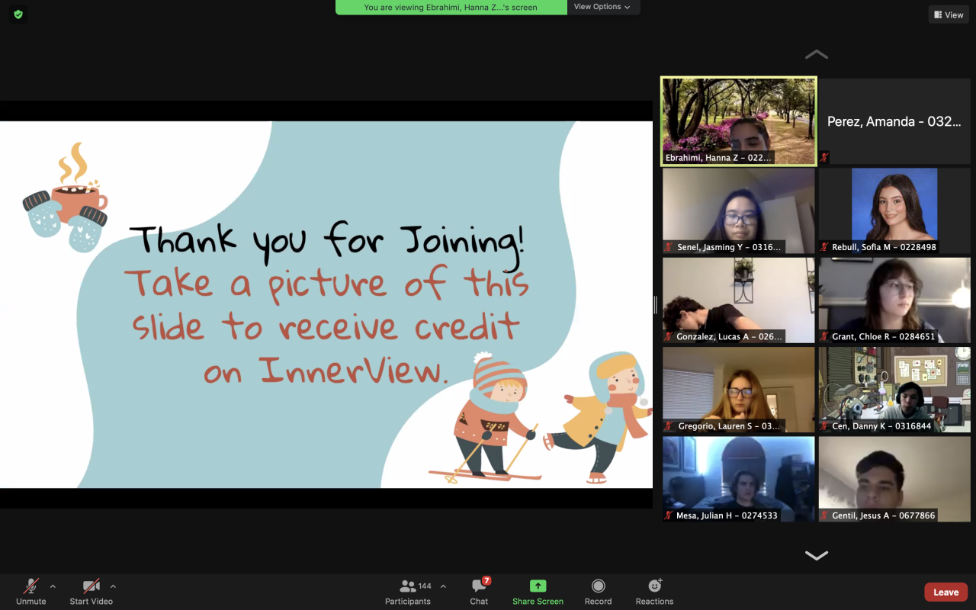Click the green encryption shield icon
976x610 pixels.
(x=18, y=14)
